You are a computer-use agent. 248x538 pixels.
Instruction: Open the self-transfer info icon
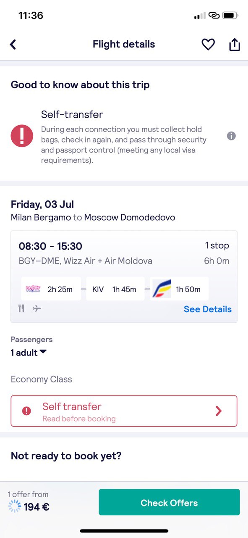pyautogui.click(x=231, y=136)
